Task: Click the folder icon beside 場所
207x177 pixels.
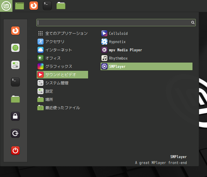Action: click(41, 99)
